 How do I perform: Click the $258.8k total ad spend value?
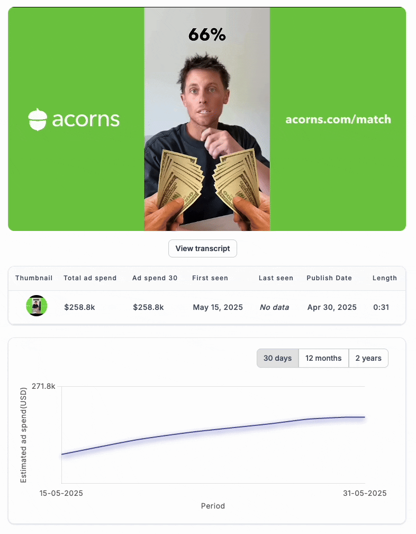(79, 307)
